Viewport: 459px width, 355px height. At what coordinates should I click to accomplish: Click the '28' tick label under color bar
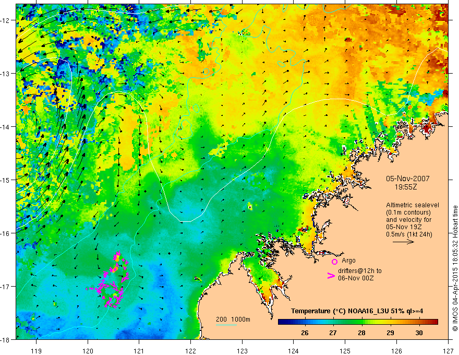click(361, 333)
